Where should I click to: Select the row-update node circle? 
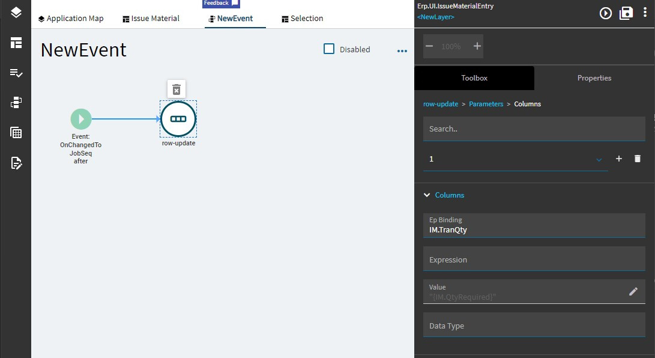(x=178, y=119)
